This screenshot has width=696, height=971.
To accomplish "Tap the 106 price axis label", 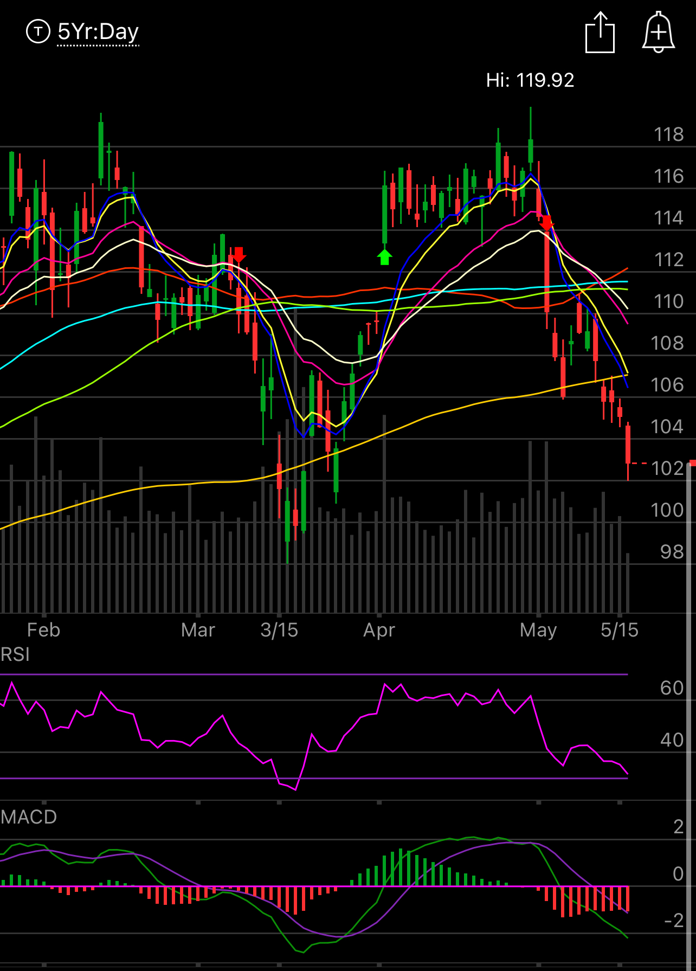I will (667, 385).
